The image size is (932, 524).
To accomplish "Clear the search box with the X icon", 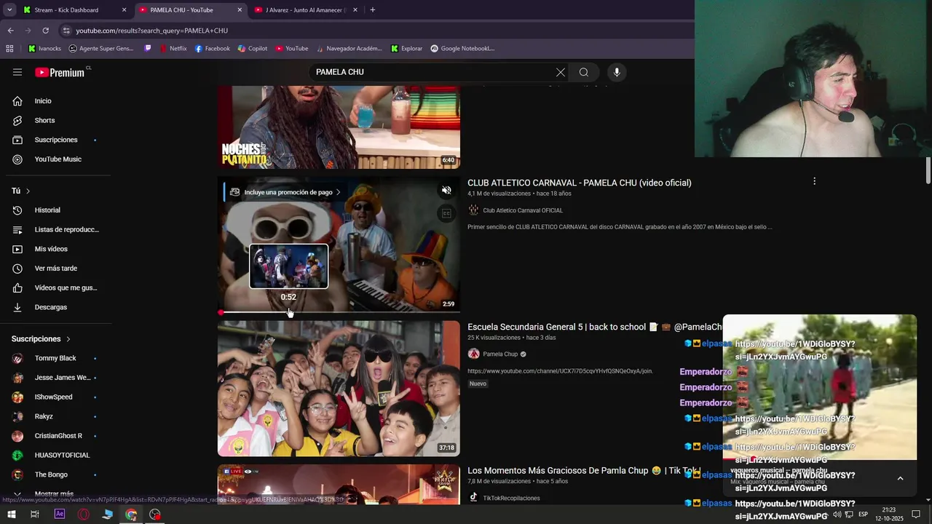I will click(560, 72).
